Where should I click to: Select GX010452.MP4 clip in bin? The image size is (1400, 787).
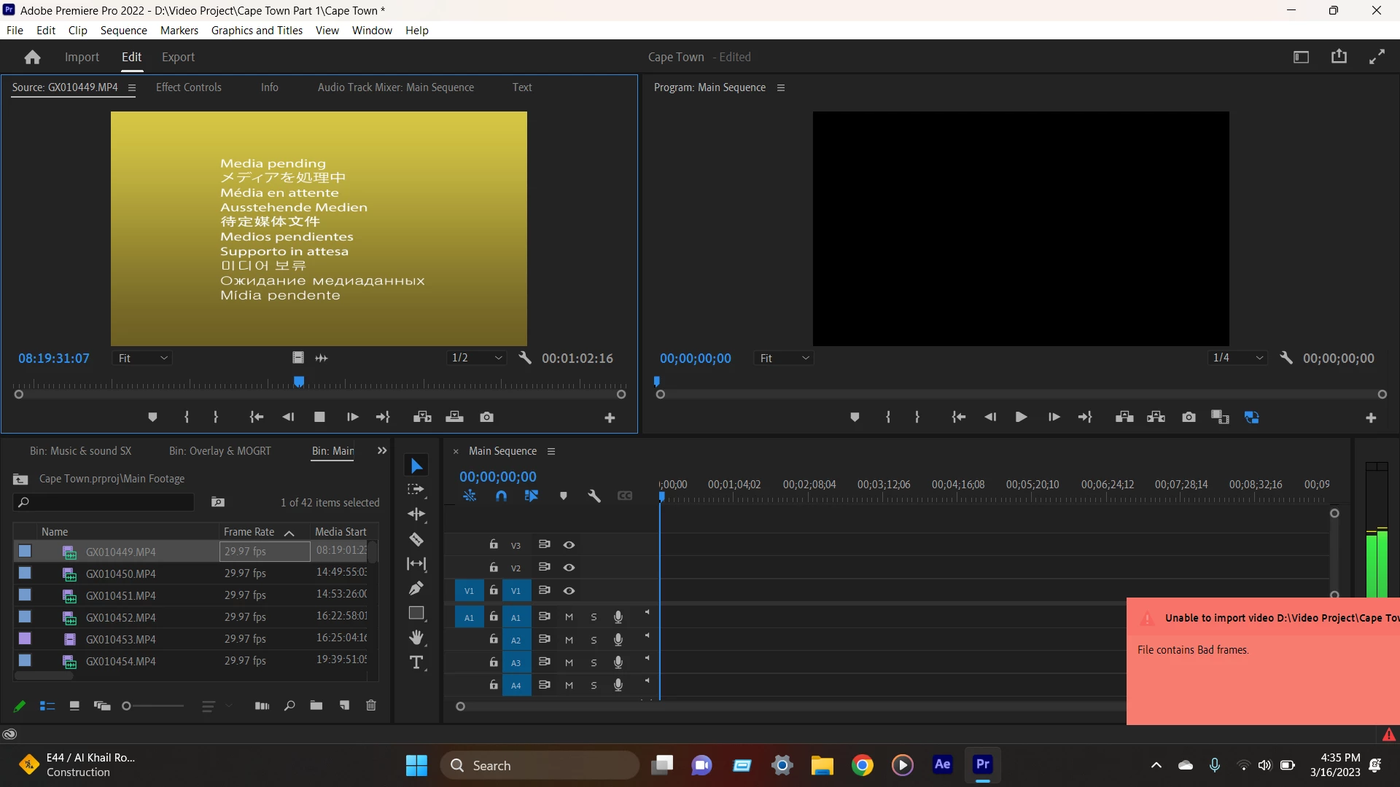pyautogui.click(x=120, y=617)
